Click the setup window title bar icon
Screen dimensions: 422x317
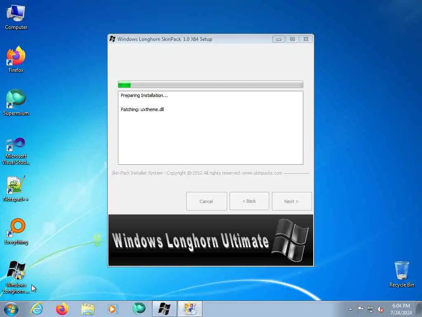(x=113, y=39)
